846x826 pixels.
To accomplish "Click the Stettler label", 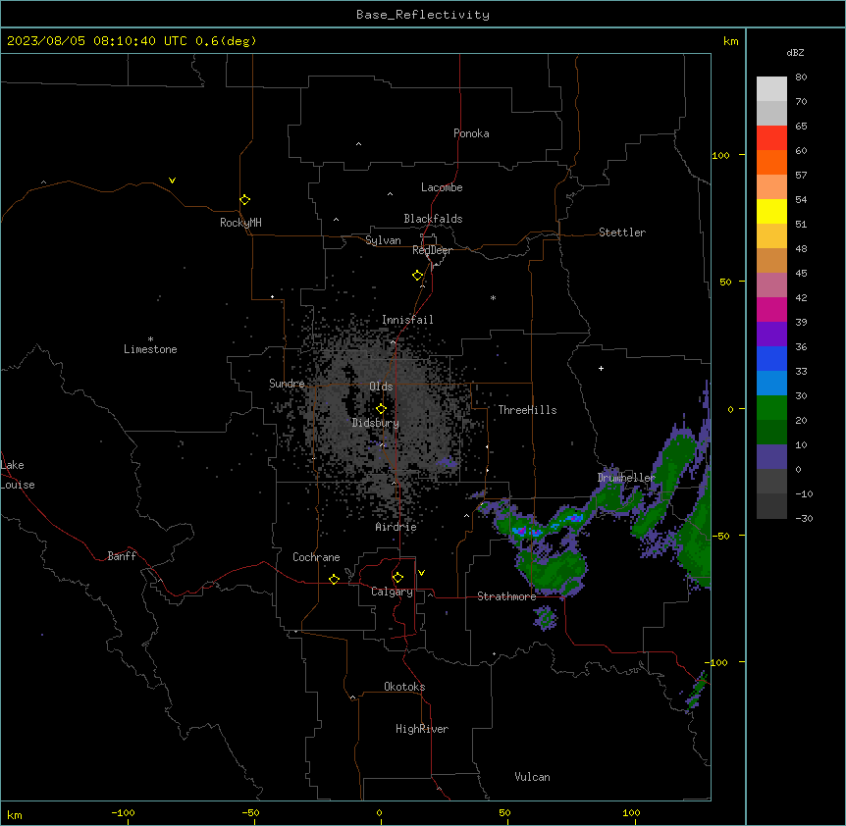I will 622,232.
